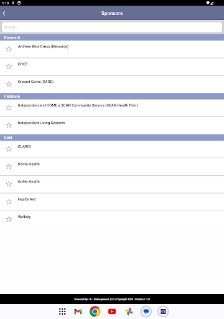Open the Wellsky sponsor details
The width and height of the screenshot is (224, 319).
[112, 219]
